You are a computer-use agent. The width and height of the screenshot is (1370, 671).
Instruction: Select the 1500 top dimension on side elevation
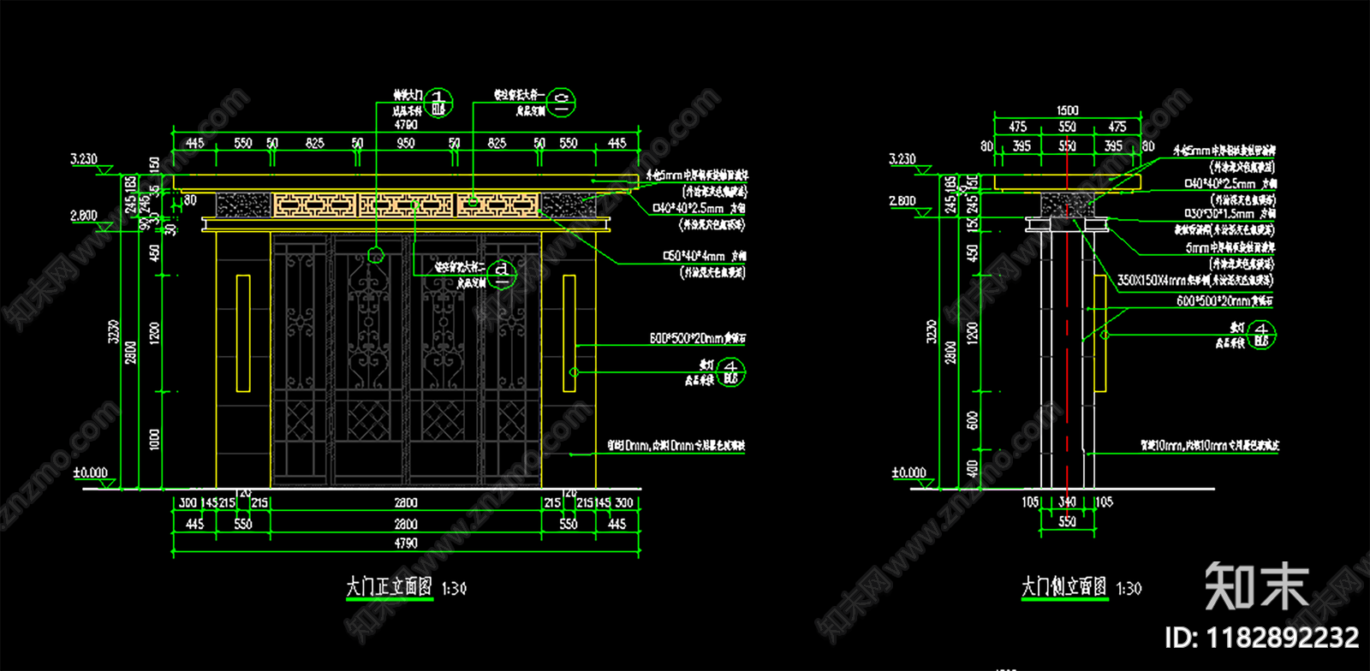click(1067, 110)
